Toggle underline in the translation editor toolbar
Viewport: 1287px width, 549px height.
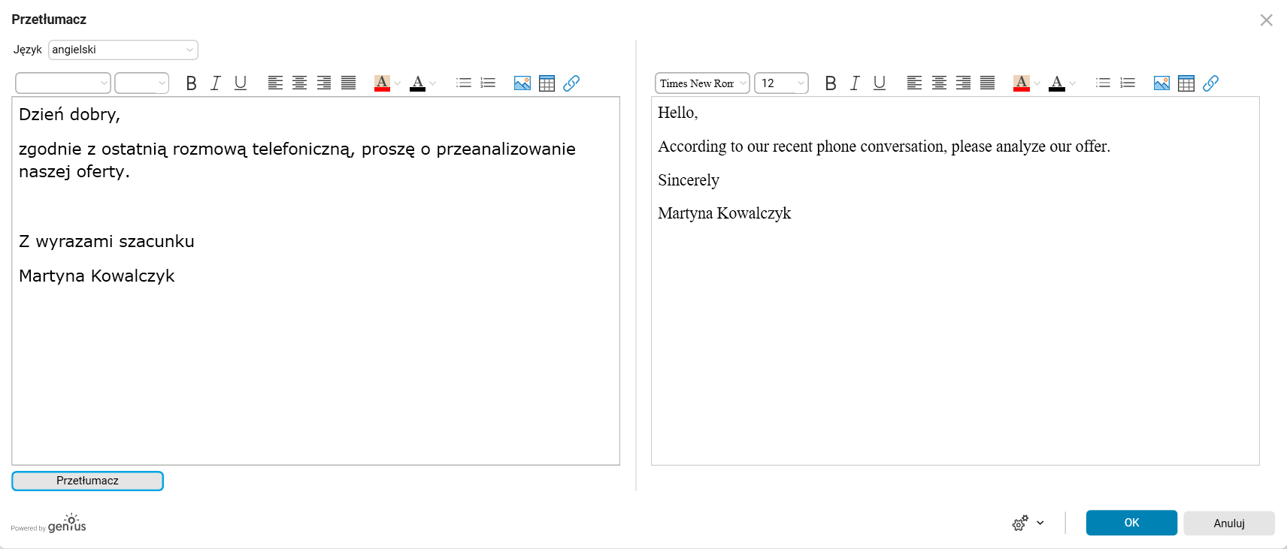(x=880, y=83)
